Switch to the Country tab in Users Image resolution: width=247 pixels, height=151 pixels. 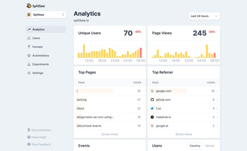[195, 146]
